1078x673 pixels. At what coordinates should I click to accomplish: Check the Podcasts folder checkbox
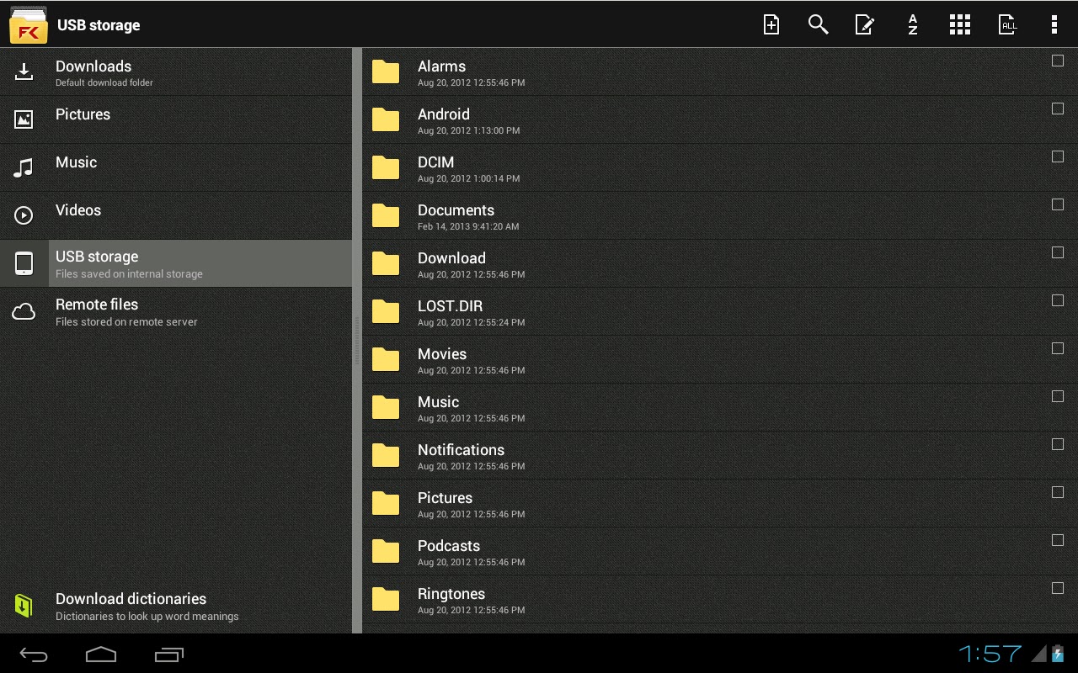(1058, 540)
